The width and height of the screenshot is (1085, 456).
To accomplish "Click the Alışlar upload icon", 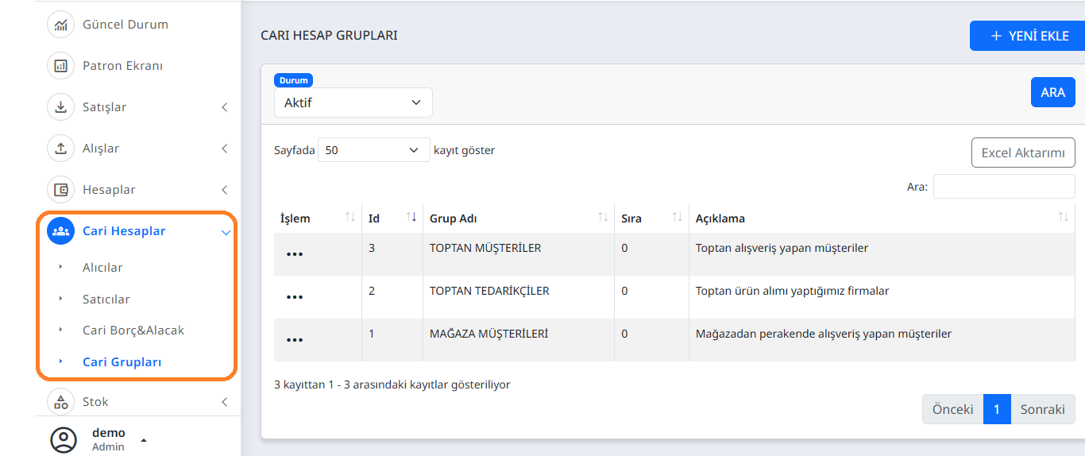I will click(60, 149).
